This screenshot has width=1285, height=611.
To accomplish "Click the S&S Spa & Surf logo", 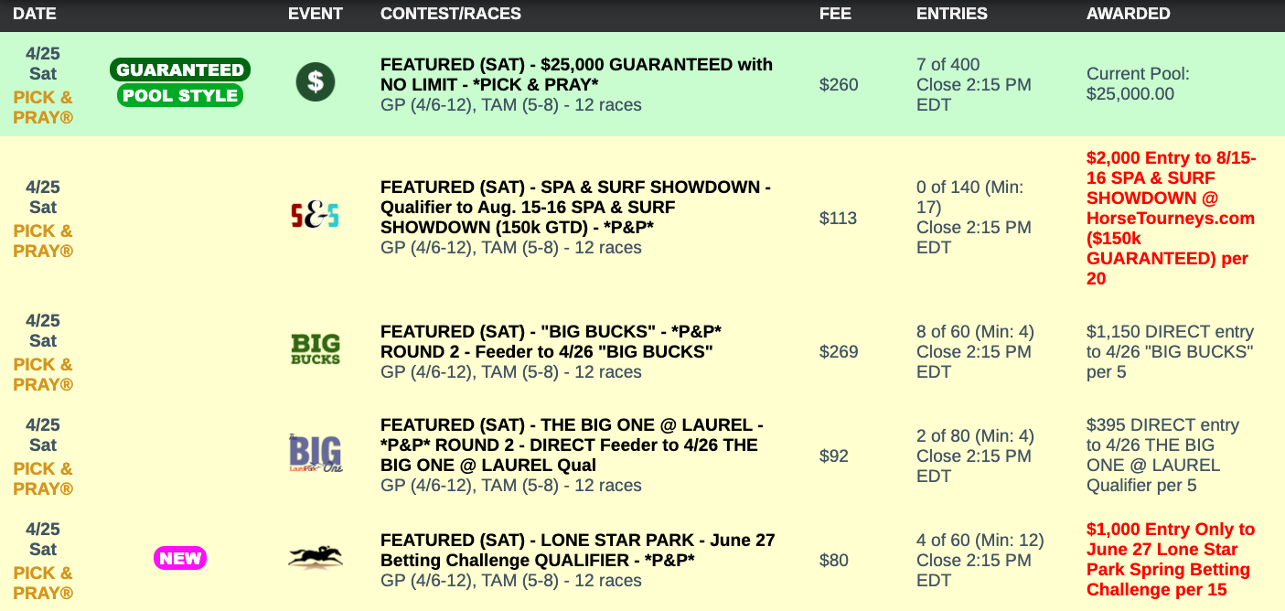I will point(315,216).
